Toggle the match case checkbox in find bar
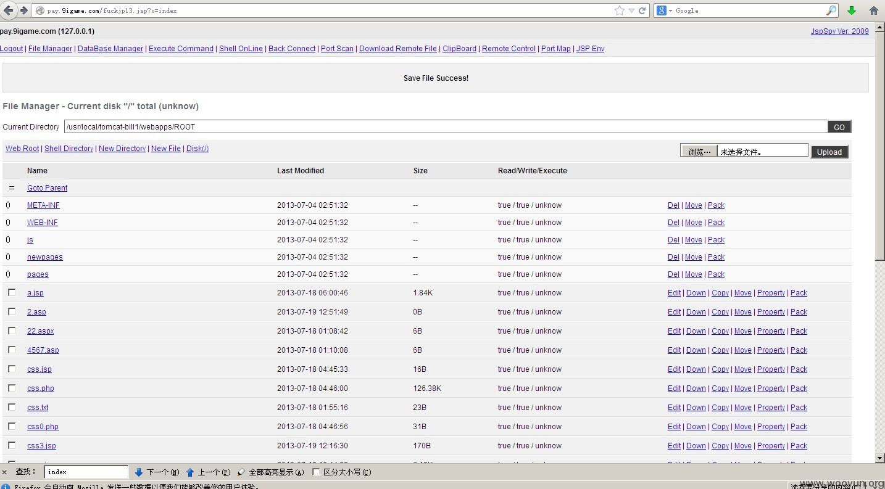Viewport: 885px width, 489px height. pos(316,472)
